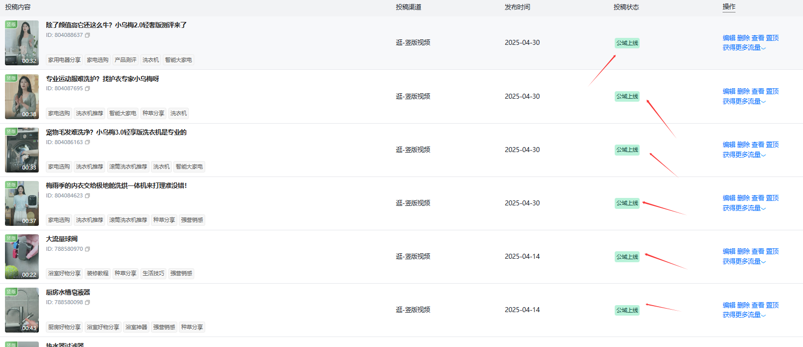Open the 厨房水槽皂液器 video thumbnail
The image size is (803, 347).
(22, 310)
